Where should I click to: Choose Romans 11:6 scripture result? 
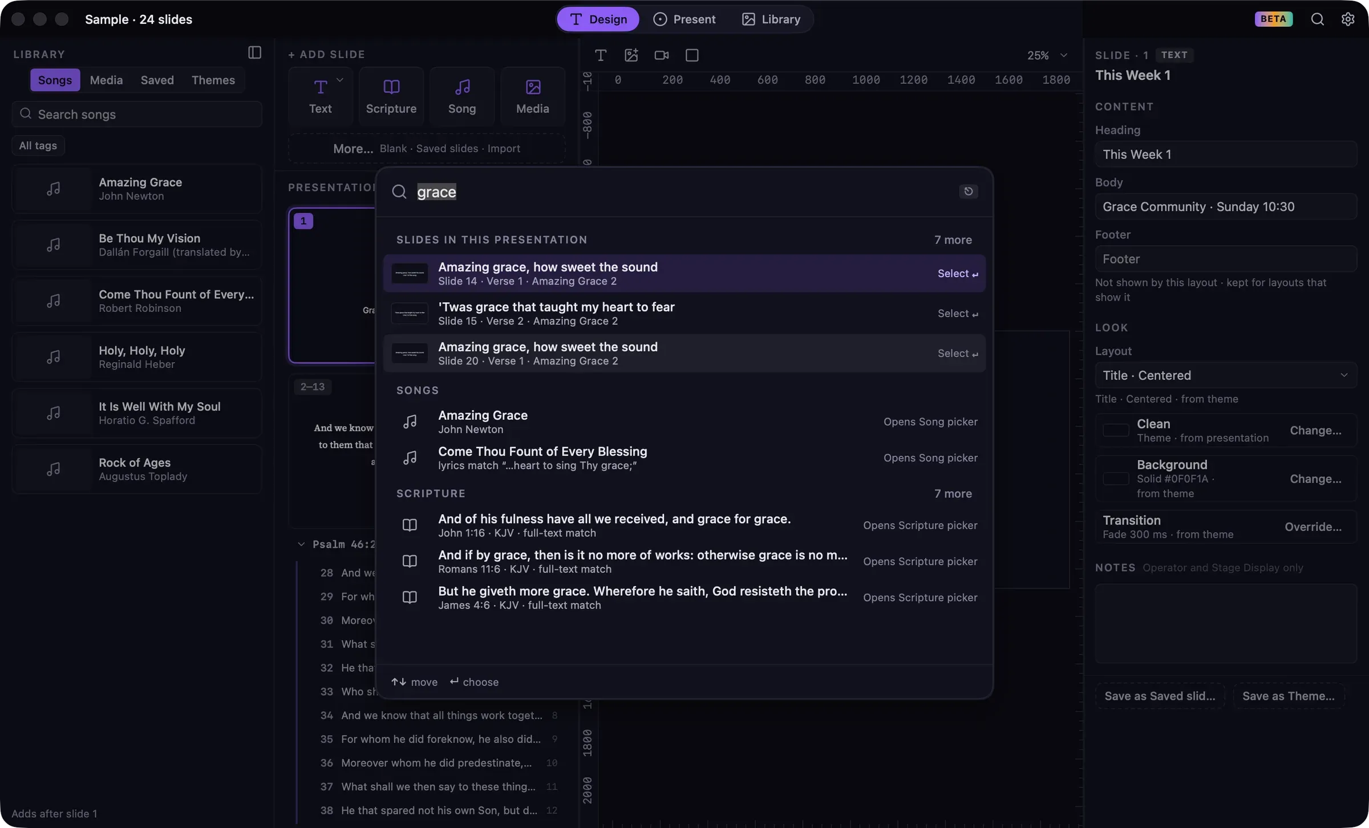tap(684, 562)
